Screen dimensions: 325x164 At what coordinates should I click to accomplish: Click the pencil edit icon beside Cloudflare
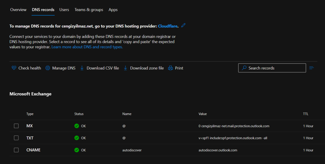pos(183,25)
